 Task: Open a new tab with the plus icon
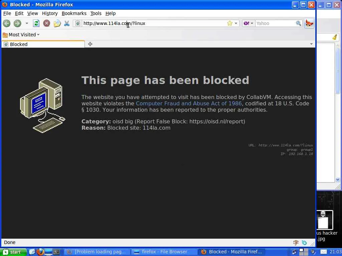[x=90, y=44]
